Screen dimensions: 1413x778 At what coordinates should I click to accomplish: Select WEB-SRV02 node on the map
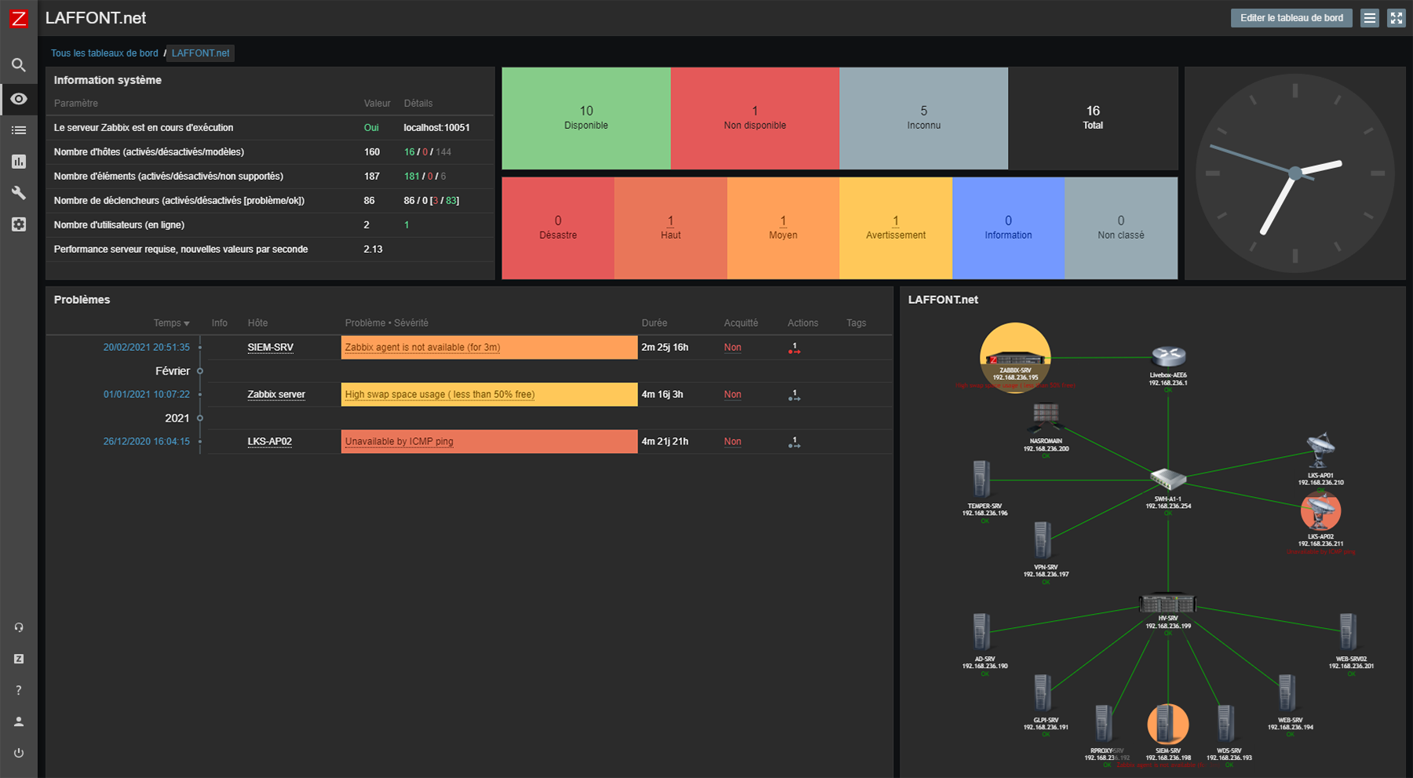1349,633
